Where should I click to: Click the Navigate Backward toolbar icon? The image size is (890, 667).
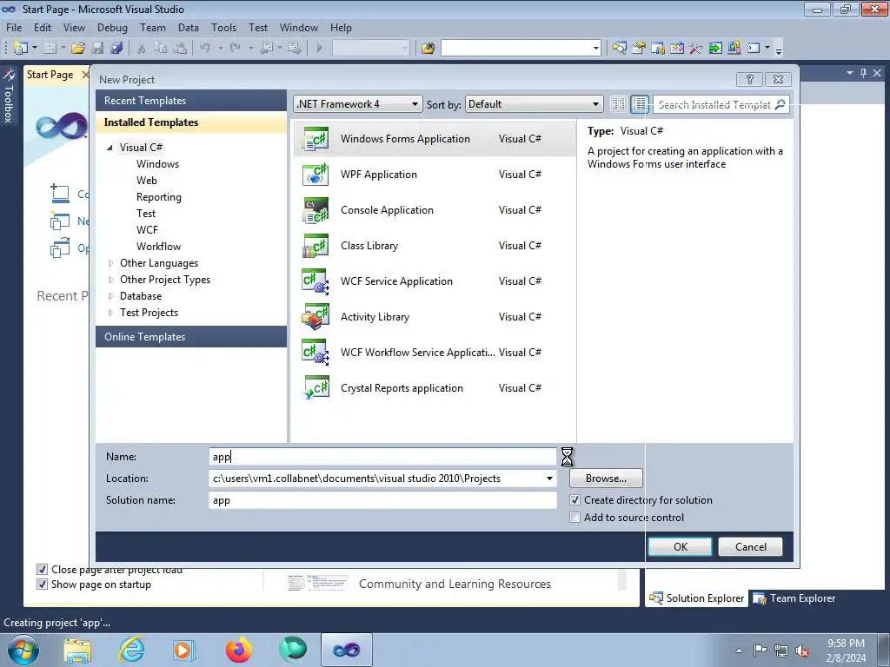[x=267, y=49]
